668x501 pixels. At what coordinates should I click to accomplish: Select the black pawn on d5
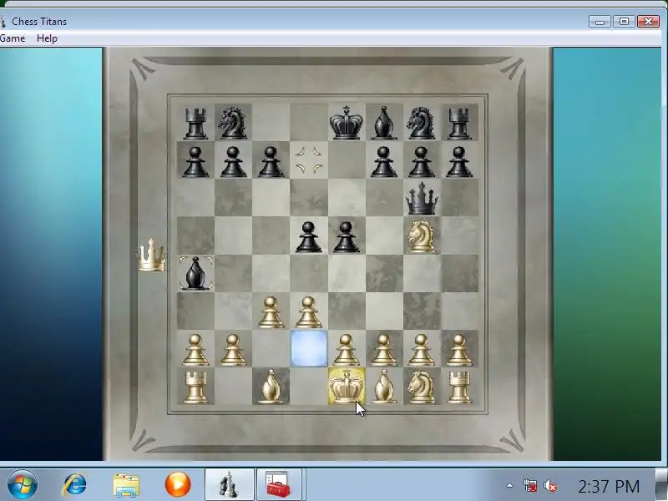click(308, 237)
